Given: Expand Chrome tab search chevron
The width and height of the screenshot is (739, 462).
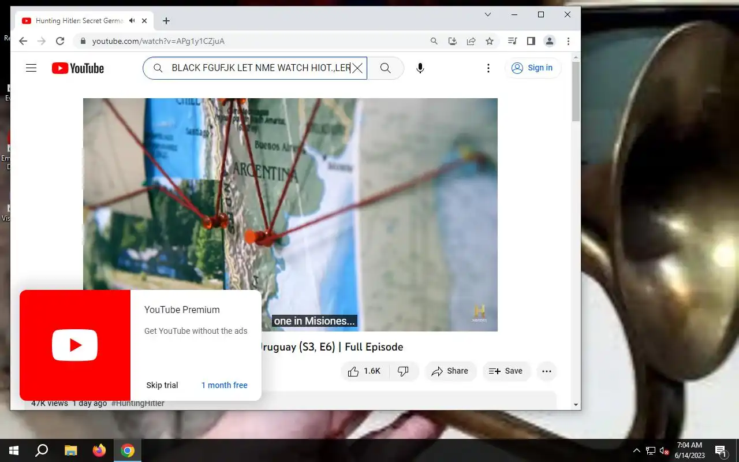Looking at the screenshot, I should point(488,14).
